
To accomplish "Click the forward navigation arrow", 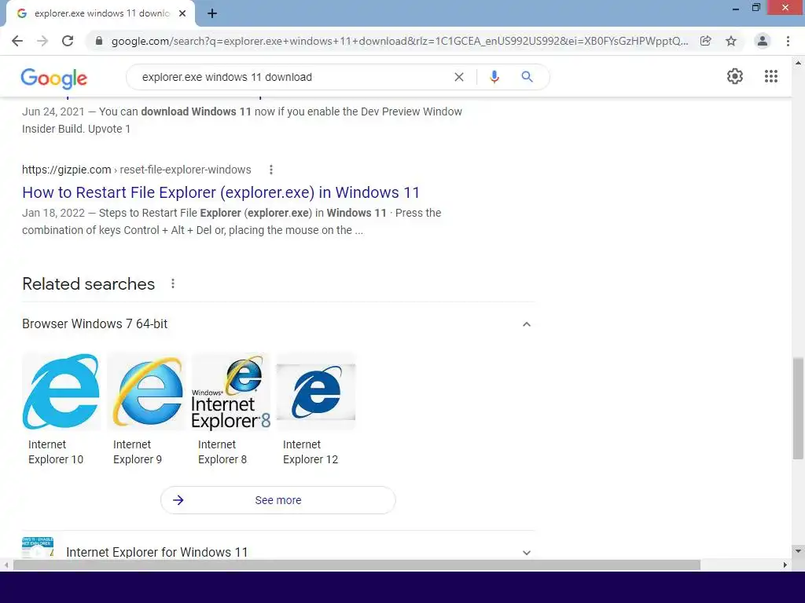I will coord(42,41).
